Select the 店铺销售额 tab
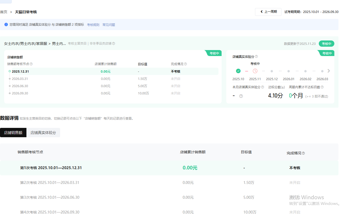Image resolution: width=346 pixels, height=214 pixels. [x=13, y=133]
